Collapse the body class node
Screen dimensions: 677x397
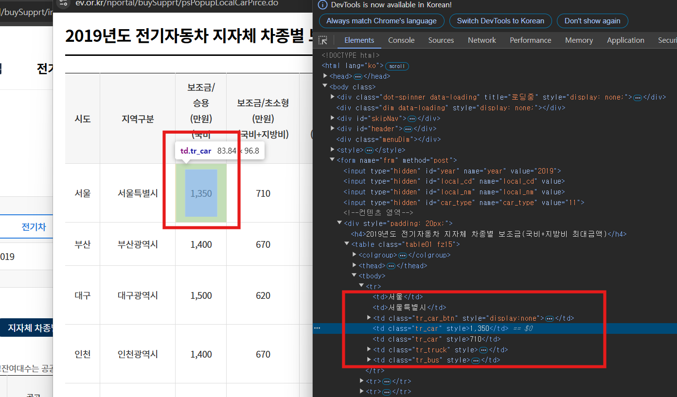point(325,86)
